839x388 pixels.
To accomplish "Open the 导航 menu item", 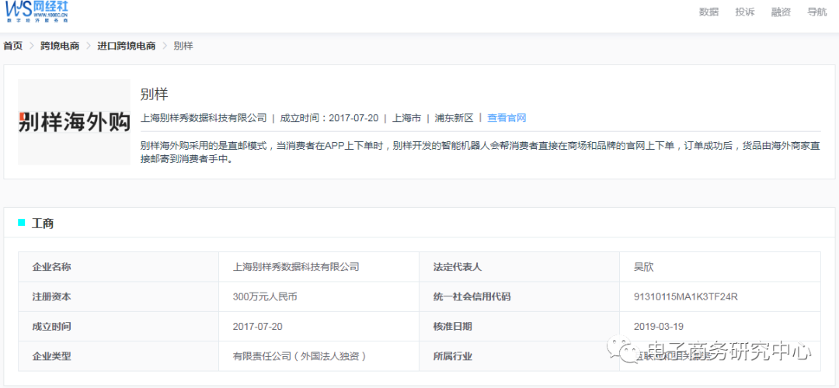I will [x=817, y=12].
